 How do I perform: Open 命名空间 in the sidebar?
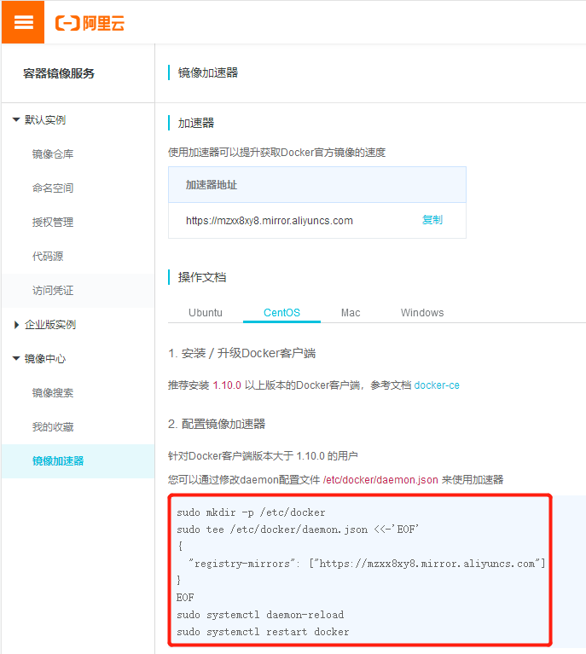[x=53, y=188]
